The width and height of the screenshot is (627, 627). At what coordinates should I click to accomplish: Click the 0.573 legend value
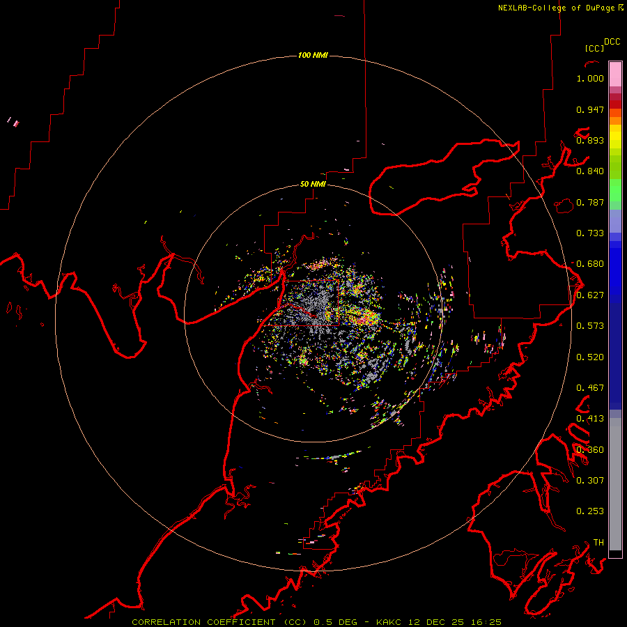click(x=590, y=326)
